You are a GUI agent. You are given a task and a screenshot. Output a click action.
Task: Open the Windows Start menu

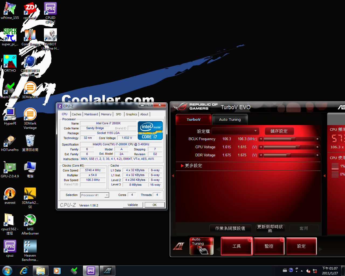tap(7, 271)
